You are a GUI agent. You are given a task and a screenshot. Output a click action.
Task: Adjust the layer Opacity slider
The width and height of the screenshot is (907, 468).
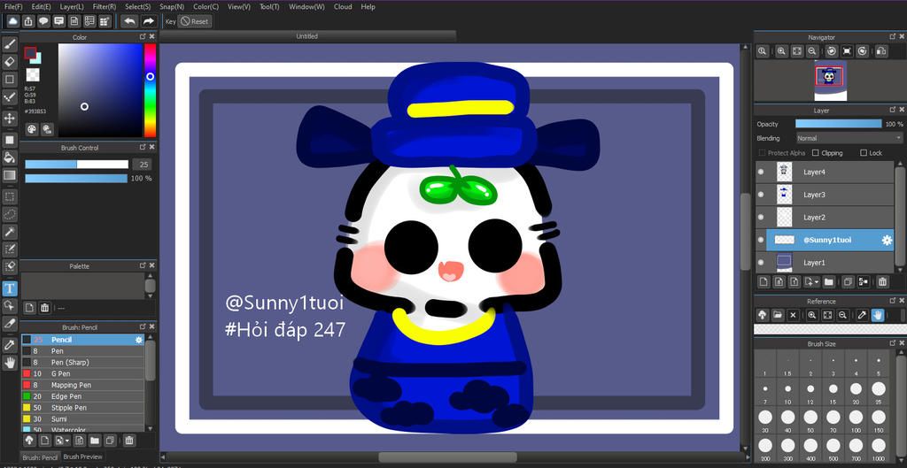[838, 124]
